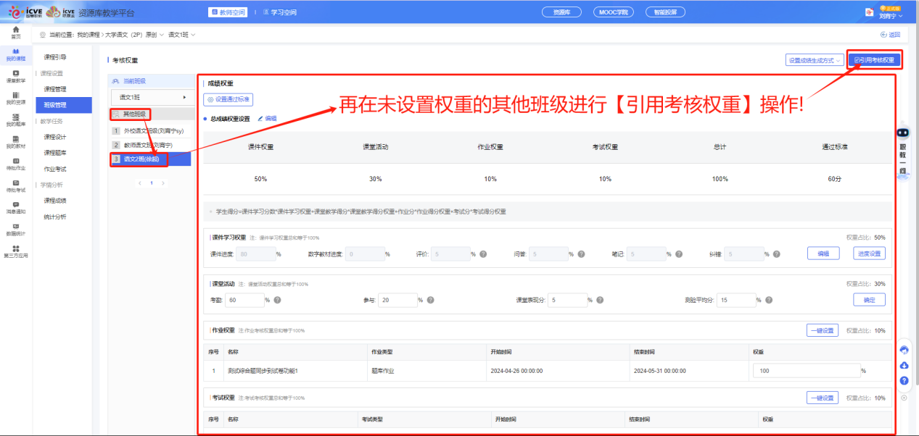This screenshot has width=919, height=436.
Task: Click the 设置通过标准 button
Action: tap(228, 100)
